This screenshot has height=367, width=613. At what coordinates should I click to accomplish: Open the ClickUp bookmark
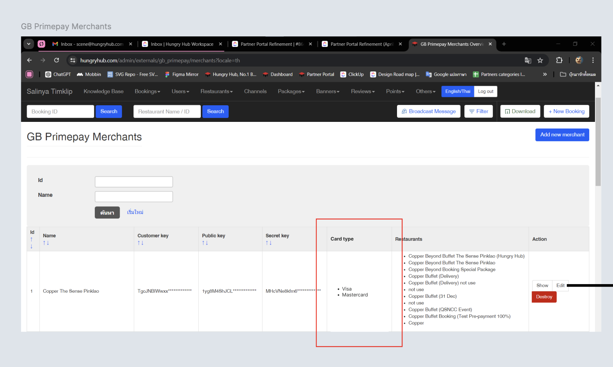(x=352, y=74)
